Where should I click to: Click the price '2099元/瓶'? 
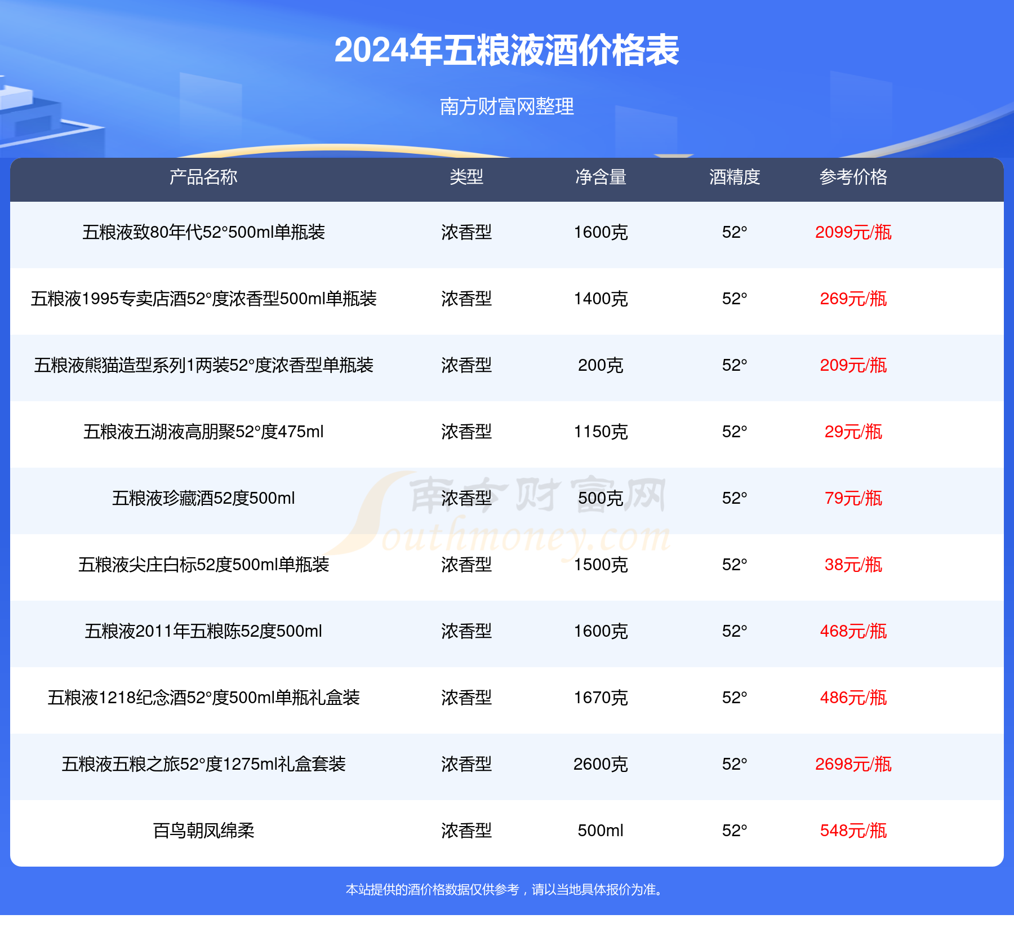(853, 232)
